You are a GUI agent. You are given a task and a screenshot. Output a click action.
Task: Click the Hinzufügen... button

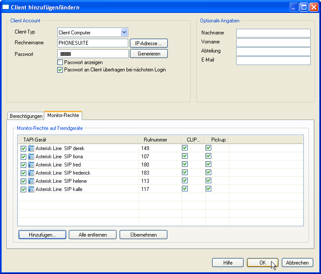pyautogui.click(x=42, y=235)
